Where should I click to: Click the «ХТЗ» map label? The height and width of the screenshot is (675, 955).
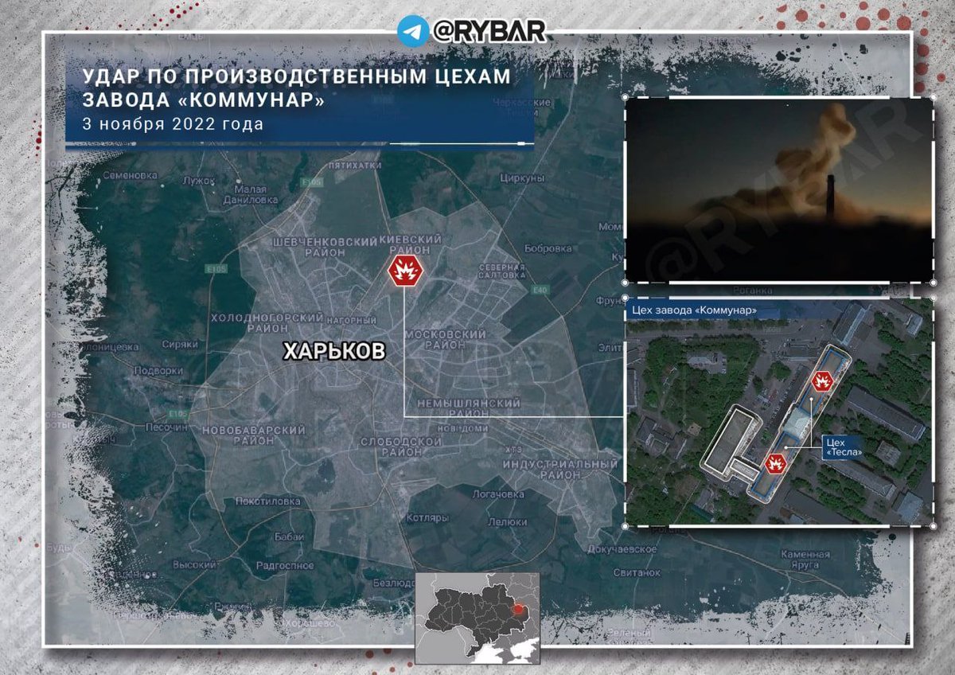(x=514, y=450)
